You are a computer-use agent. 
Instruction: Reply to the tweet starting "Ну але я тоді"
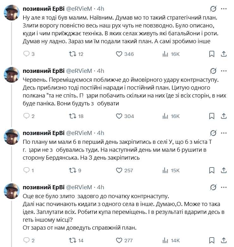27,54
